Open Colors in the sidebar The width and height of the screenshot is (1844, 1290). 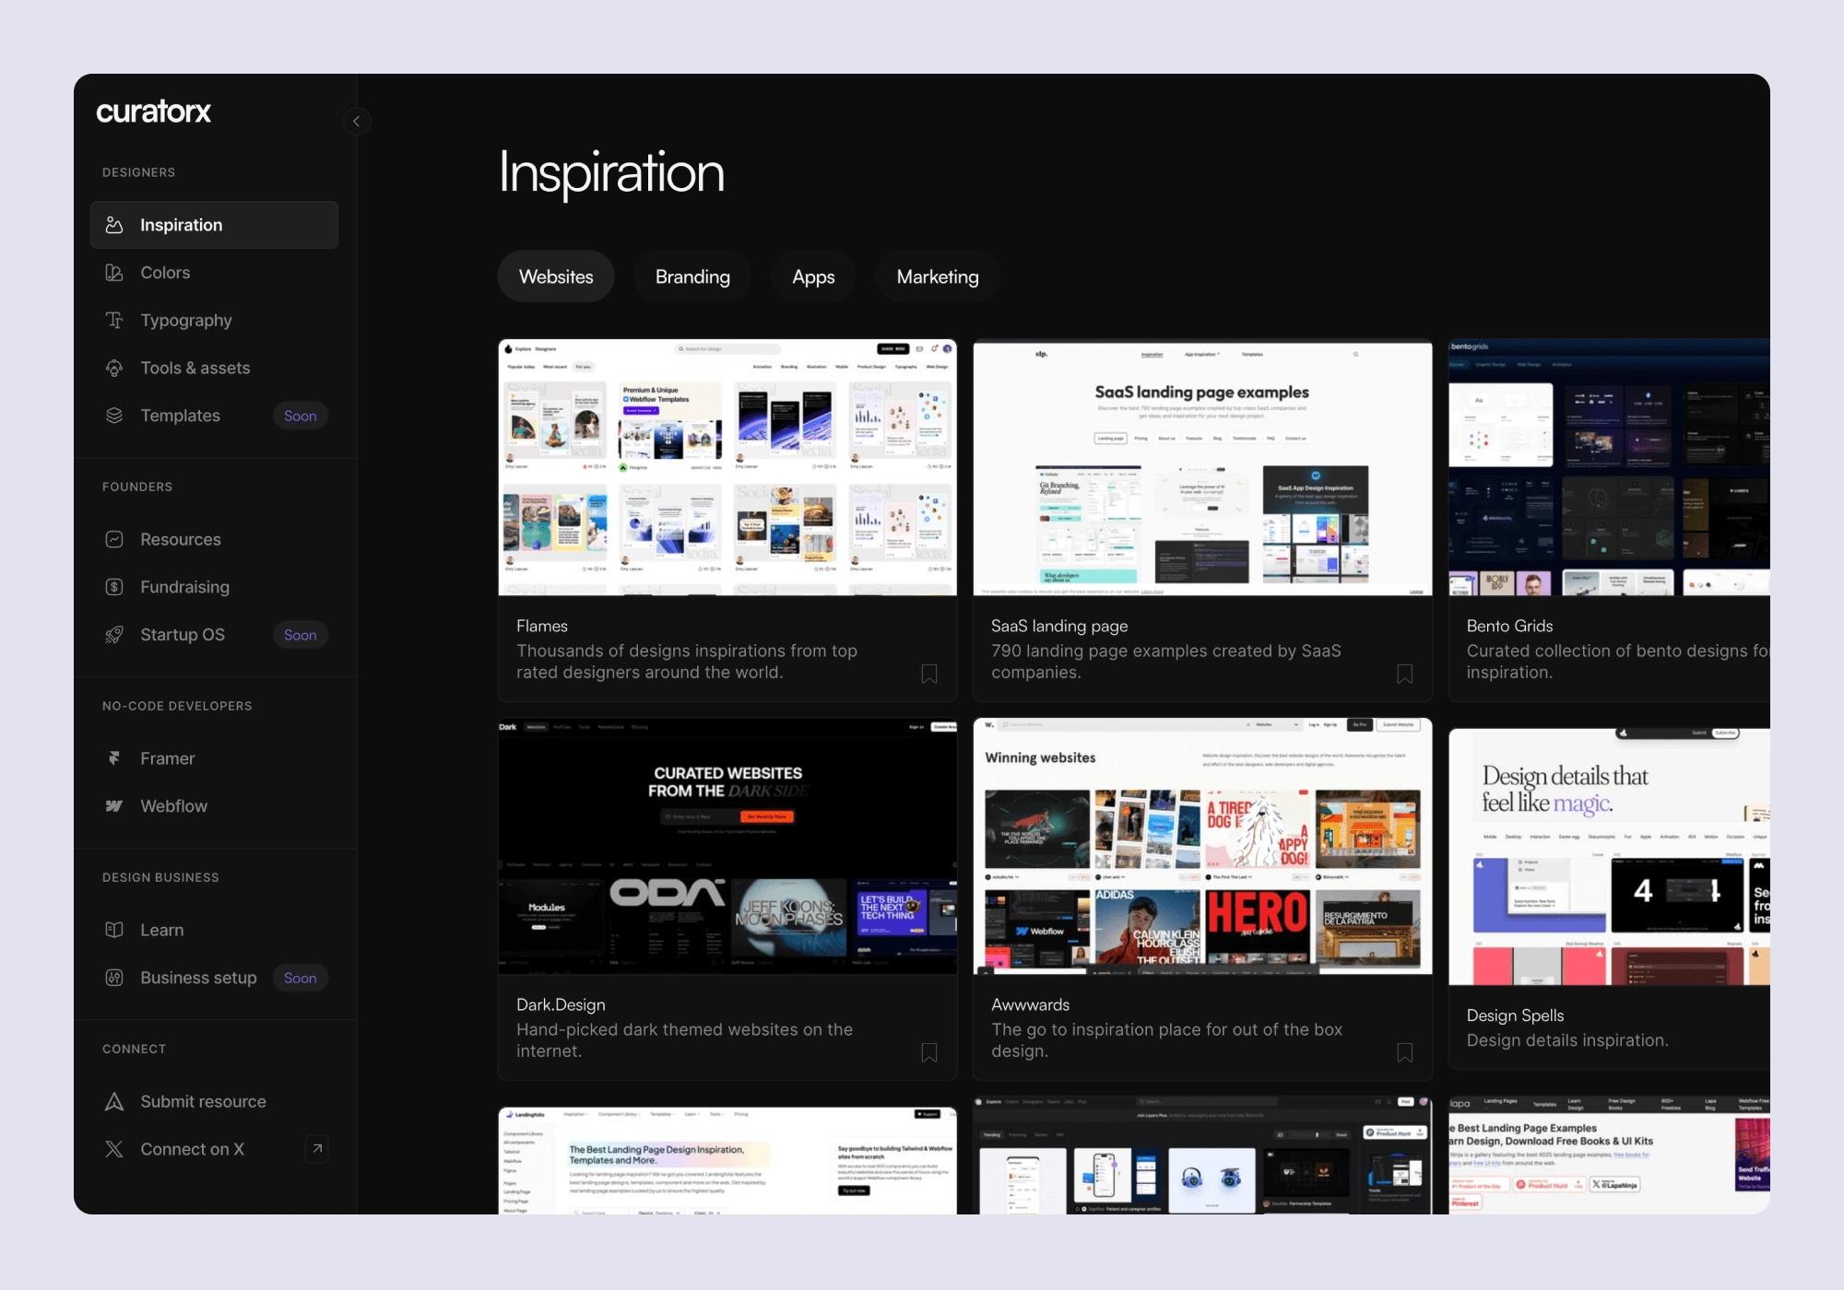click(214, 273)
